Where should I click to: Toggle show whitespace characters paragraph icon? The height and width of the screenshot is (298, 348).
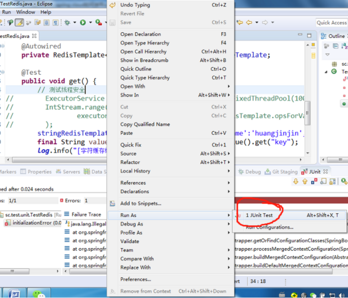[x=55, y=23]
